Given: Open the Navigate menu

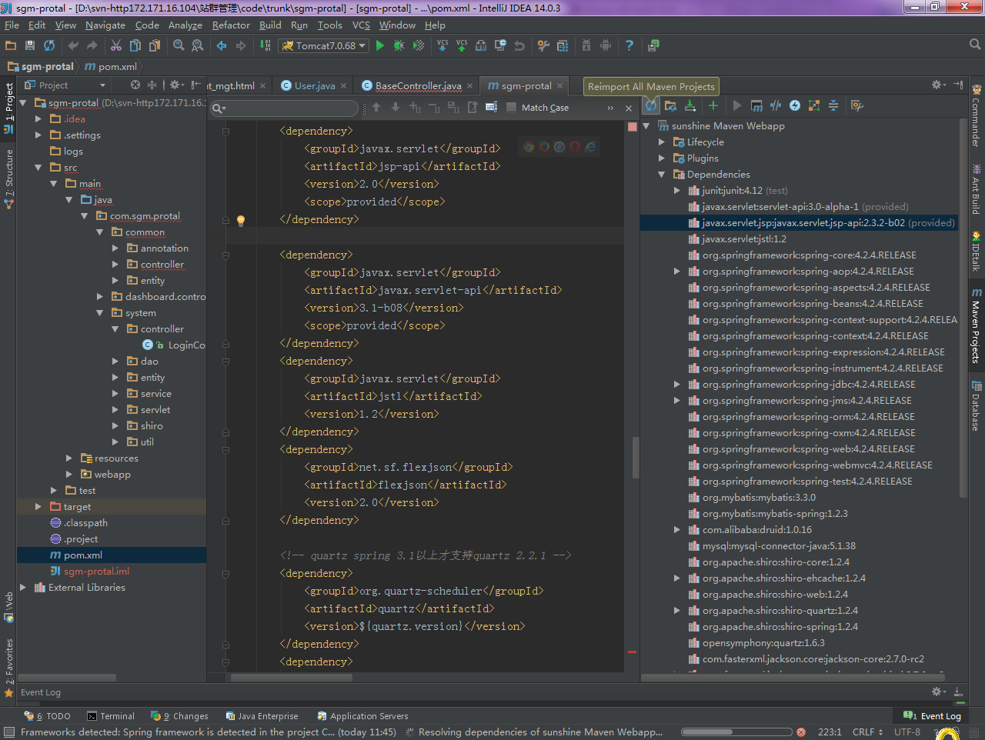Looking at the screenshot, I should 105,25.
